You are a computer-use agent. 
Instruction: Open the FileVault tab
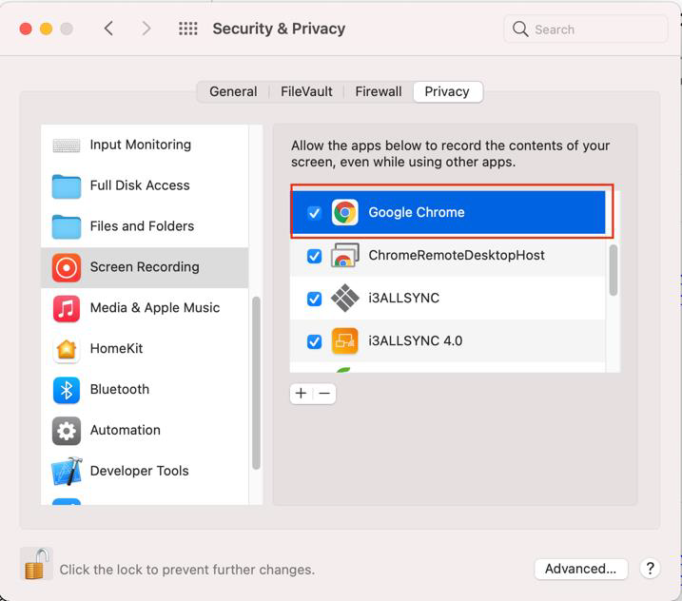click(306, 91)
